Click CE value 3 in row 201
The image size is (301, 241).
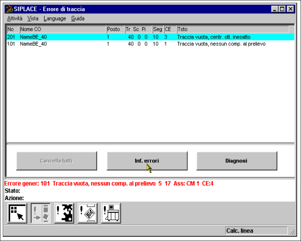pos(166,37)
